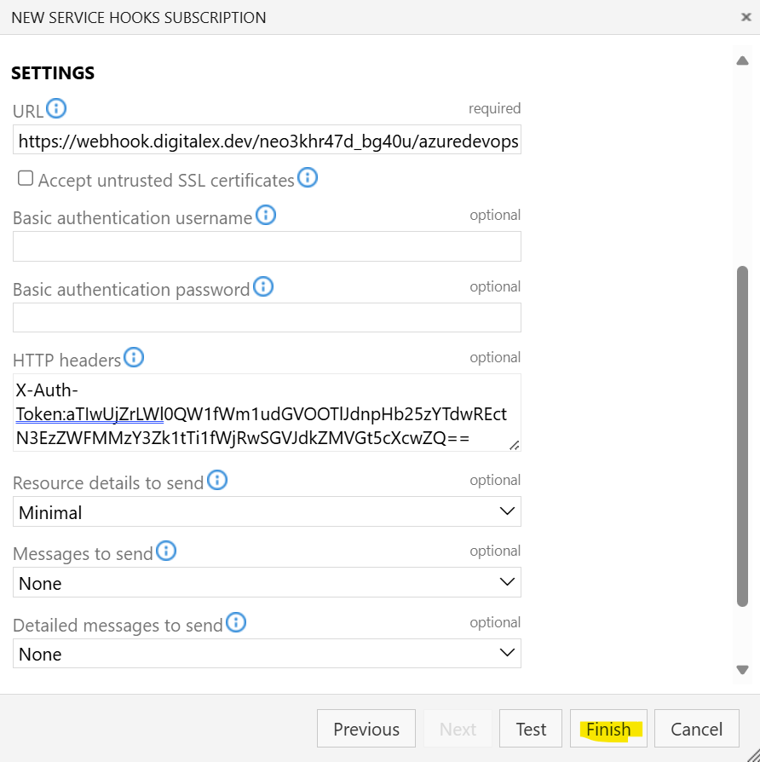Image resolution: width=760 pixels, height=762 pixels.
Task: Expand the Messages to send dropdown
Action: tap(267, 583)
